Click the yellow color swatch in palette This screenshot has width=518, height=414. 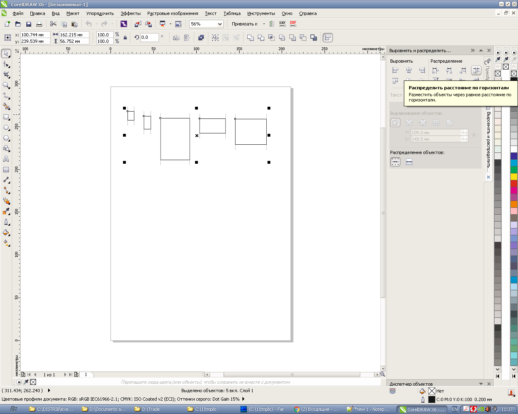click(514, 177)
